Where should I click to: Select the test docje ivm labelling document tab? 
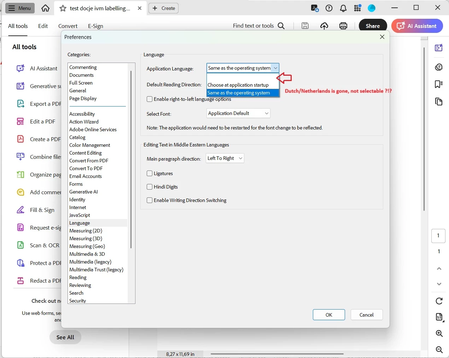click(100, 8)
